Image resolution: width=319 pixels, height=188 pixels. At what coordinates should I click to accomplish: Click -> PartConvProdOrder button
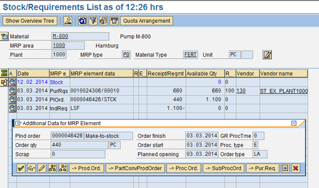pyautogui.click(x=135, y=168)
